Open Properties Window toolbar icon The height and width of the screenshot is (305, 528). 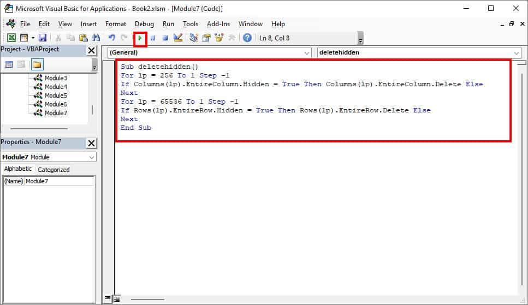click(206, 38)
